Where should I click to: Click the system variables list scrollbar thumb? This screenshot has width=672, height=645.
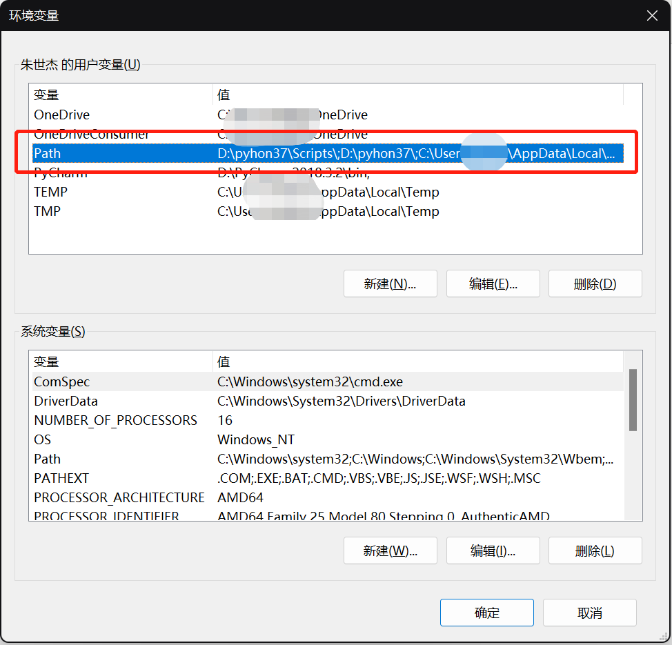click(x=633, y=400)
